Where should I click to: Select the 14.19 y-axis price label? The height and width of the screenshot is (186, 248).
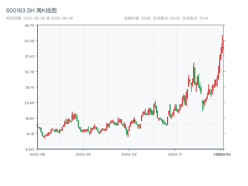point(29,134)
